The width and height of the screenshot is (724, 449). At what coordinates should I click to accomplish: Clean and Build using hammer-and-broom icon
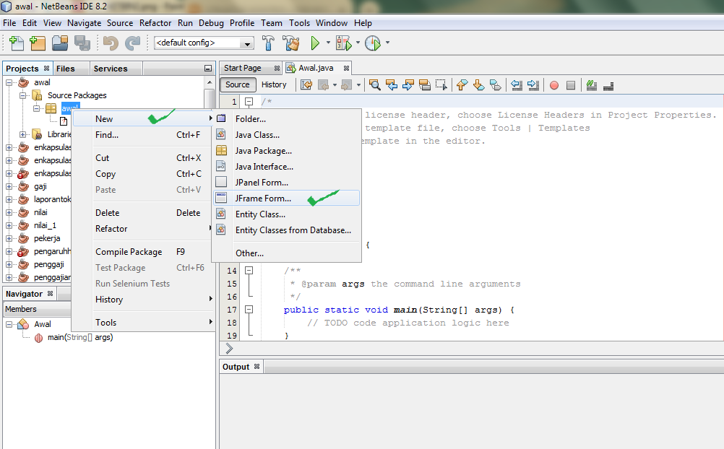click(290, 43)
